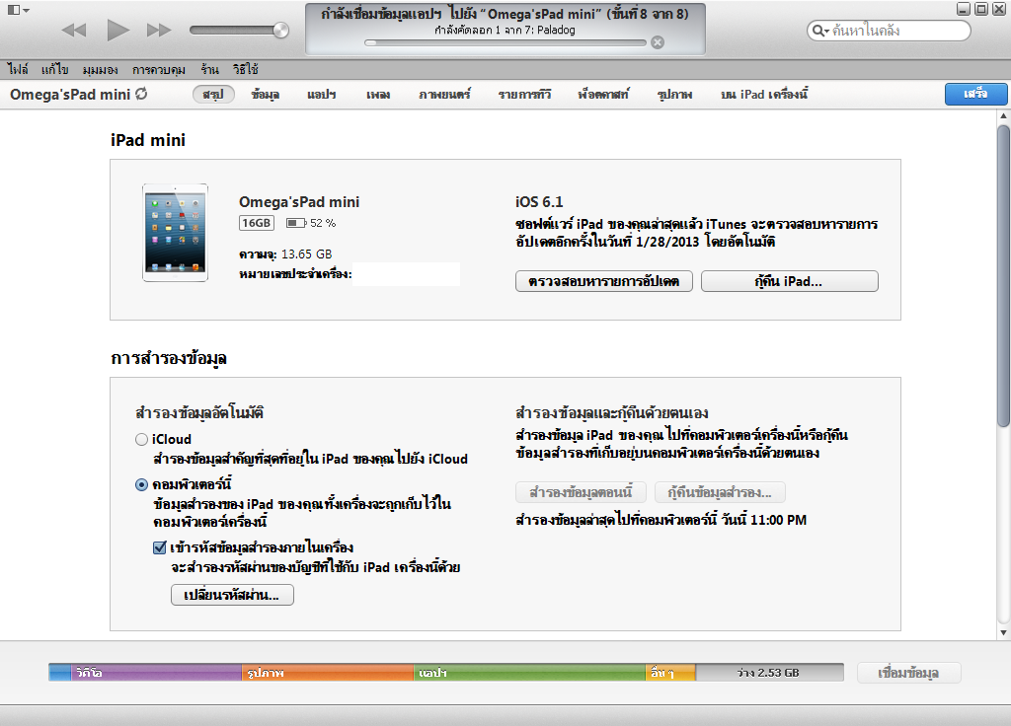Screen dimensions: 1011x726
Task: Cancel the sync with the X icon
Action: [657, 42]
